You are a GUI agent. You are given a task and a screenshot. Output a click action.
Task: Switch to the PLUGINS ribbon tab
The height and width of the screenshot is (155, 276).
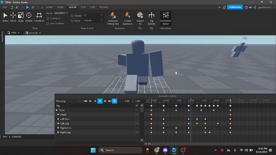pyautogui.click(x=104, y=7)
